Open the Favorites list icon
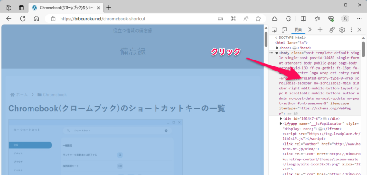 click(x=317, y=19)
